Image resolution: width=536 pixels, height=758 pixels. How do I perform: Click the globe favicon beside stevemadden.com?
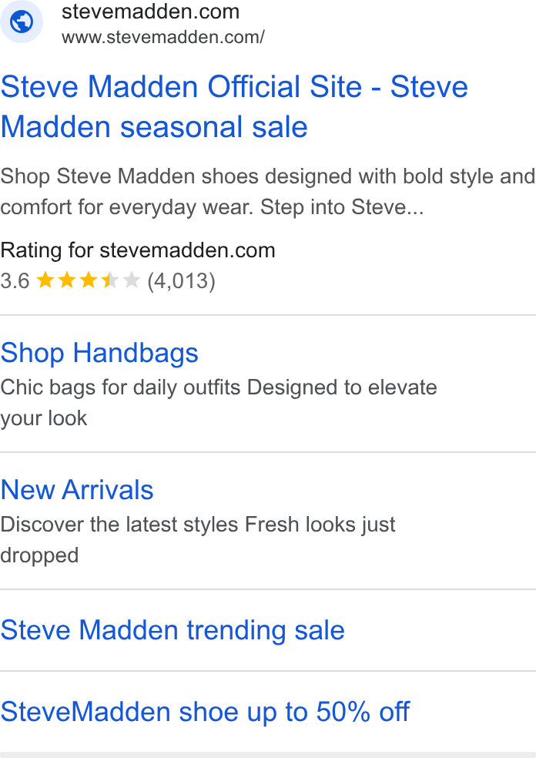click(22, 22)
